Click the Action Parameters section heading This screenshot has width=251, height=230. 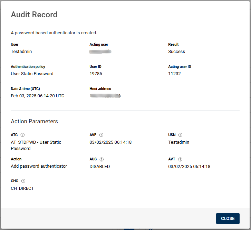(x=35, y=122)
